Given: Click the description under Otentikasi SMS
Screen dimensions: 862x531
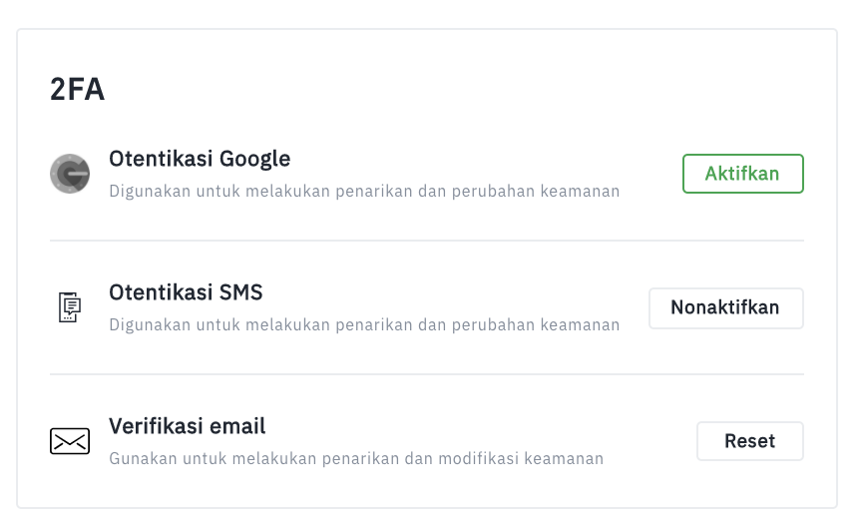Looking at the screenshot, I should [364, 324].
